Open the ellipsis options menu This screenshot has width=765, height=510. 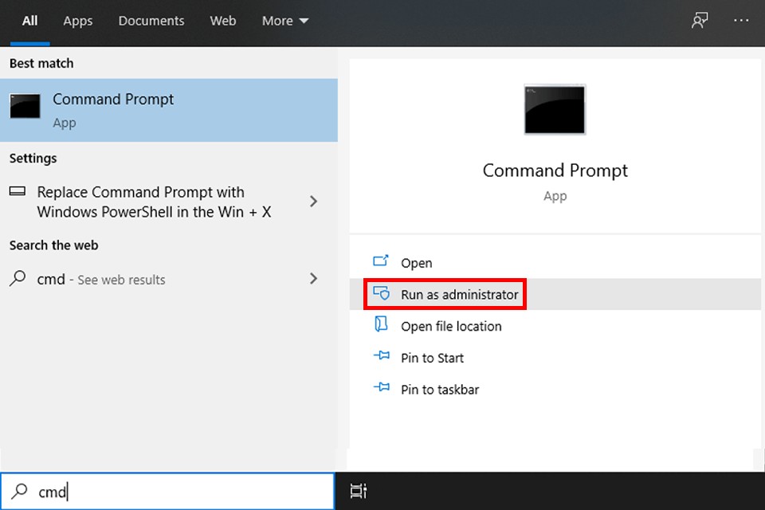click(740, 22)
